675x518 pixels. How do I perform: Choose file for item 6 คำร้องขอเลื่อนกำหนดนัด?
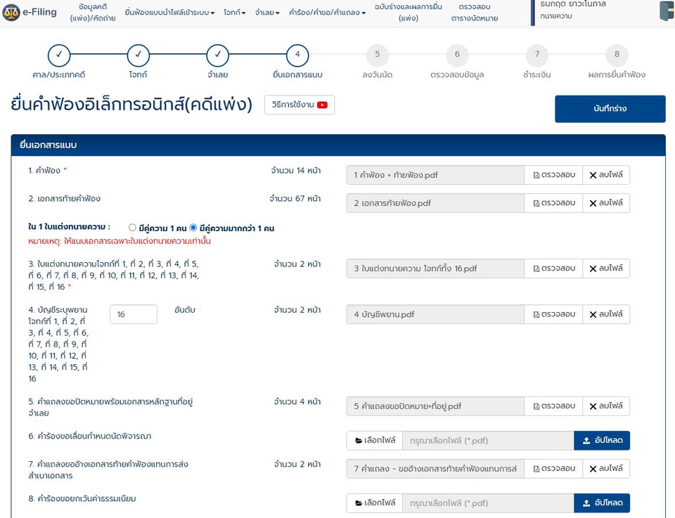pos(375,441)
